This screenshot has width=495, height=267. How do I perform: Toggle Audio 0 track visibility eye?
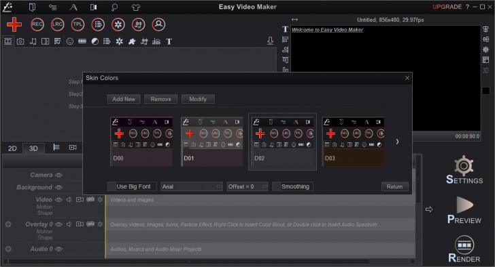click(x=58, y=249)
